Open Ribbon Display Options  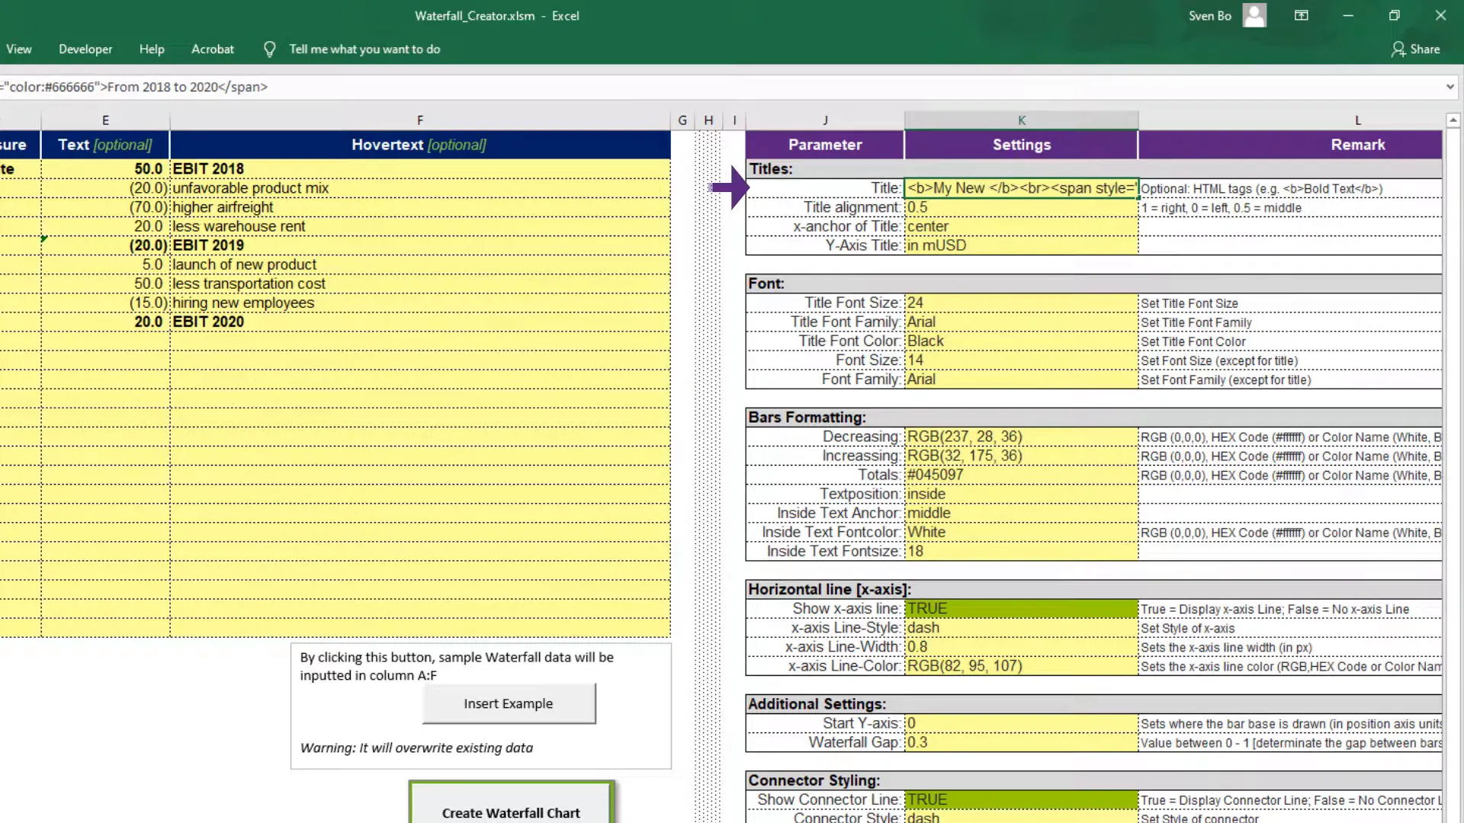(x=1301, y=15)
